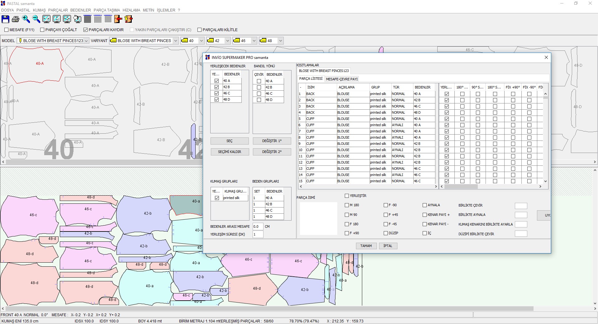This screenshot has height=324, width=598.
Task: Open the PARÇALAR menu
Action: coord(58,10)
